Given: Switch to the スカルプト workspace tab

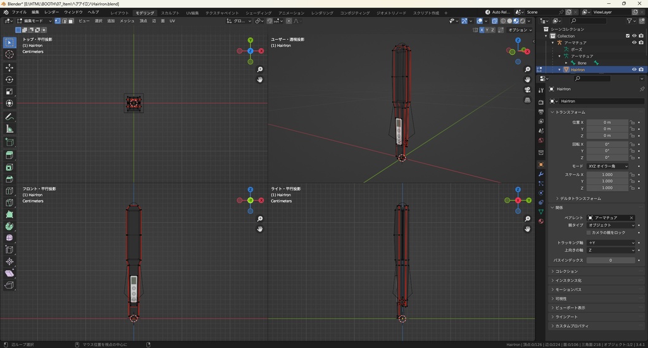Looking at the screenshot, I should [x=170, y=13].
